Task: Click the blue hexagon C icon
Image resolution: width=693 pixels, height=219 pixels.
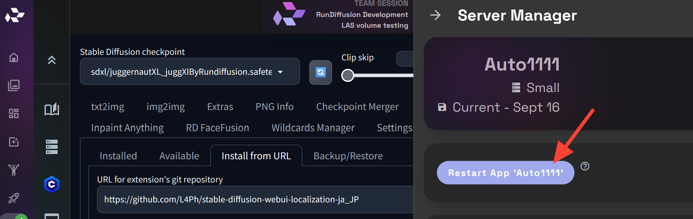Action: tap(52, 184)
